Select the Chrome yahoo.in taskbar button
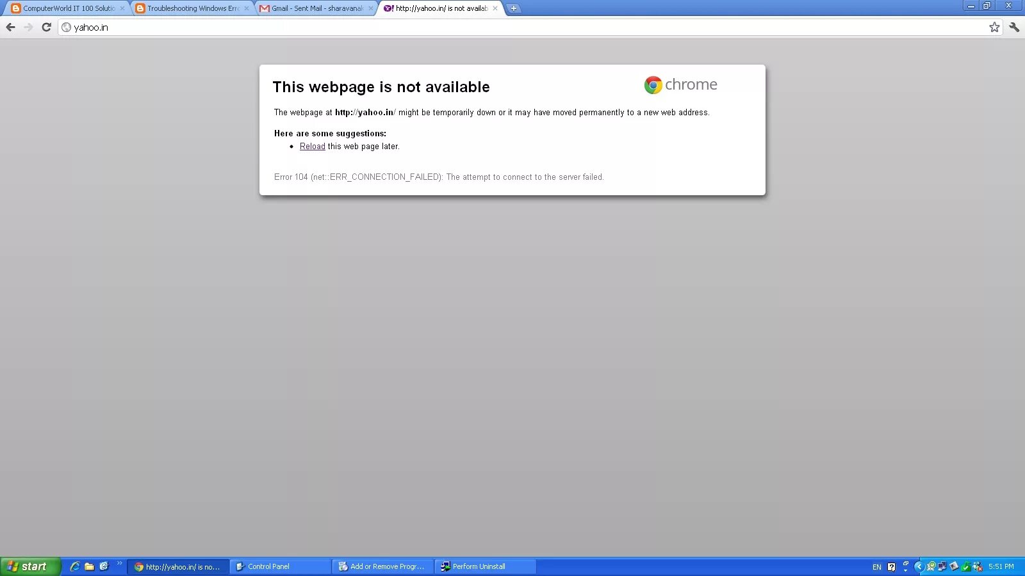The image size is (1025, 576). click(x=178, y=566)
